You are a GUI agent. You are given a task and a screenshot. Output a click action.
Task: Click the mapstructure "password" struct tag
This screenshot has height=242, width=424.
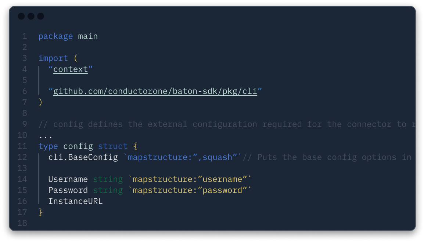click(190, 190)
